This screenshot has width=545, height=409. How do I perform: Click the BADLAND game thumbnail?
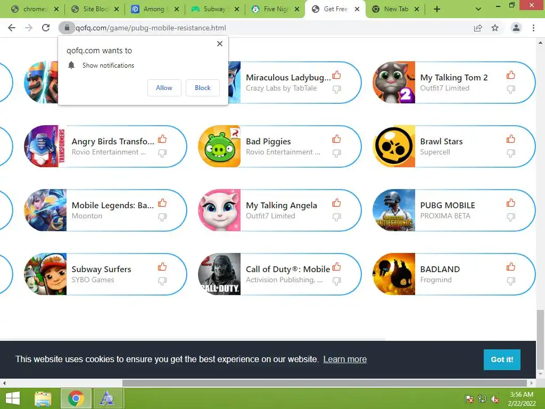point(394,274)
